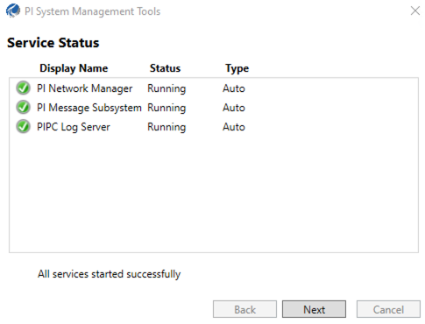
Task: Click green checkmark icon beside PI Message Subsystem
Action: [x=23, y=108]
